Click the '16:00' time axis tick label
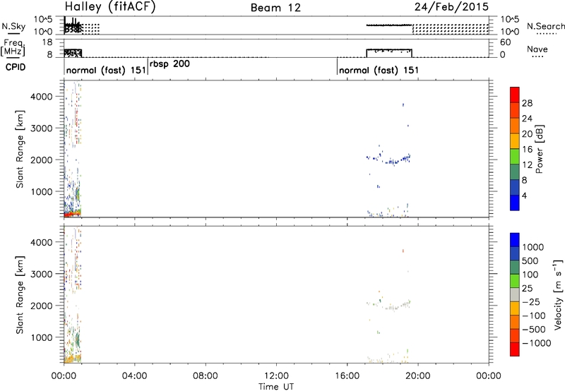565x391 pixels. 347,376
